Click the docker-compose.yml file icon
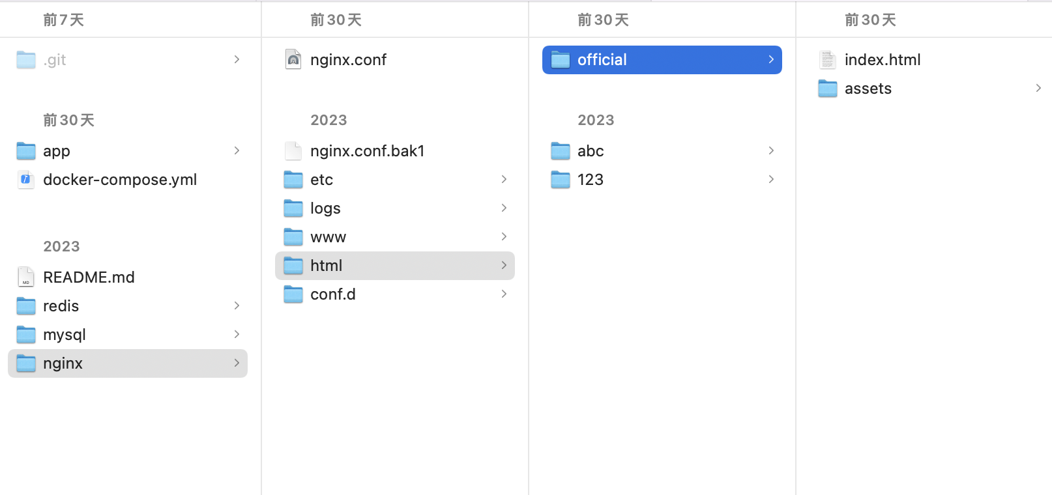Screen dimensions: 1052x495 [x=25, y=180]
